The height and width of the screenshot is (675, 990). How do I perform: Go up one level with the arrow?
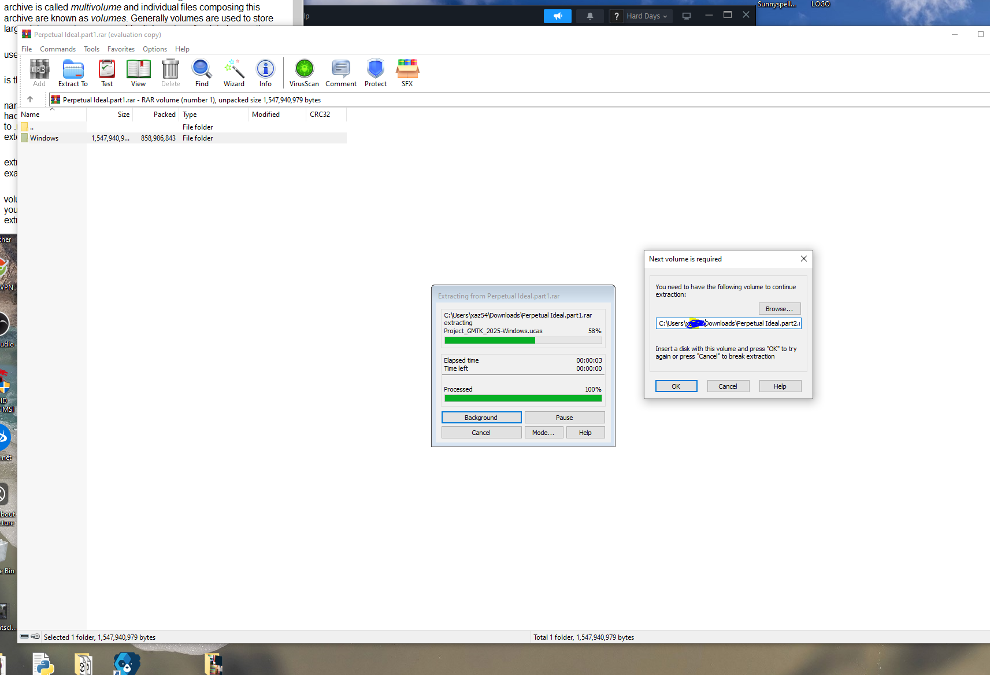30,99
